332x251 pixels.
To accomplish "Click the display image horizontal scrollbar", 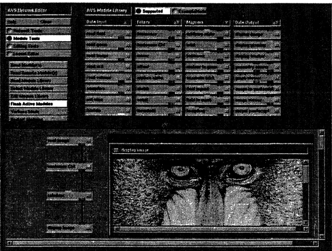I will pyautogui.click(x=210, y=229).
